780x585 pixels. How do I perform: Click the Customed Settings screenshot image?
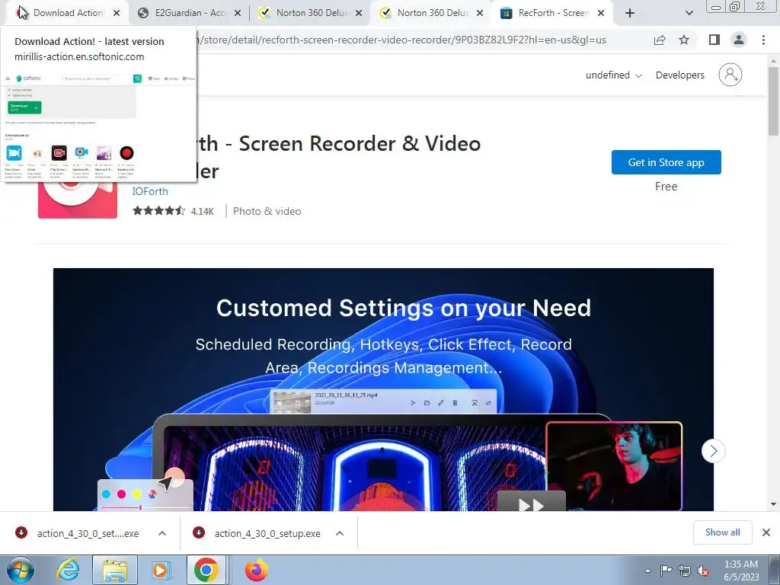(383, 389)
